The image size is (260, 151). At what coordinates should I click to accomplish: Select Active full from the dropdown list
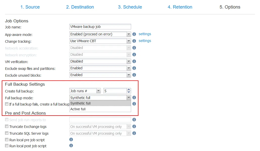point(78,109)
